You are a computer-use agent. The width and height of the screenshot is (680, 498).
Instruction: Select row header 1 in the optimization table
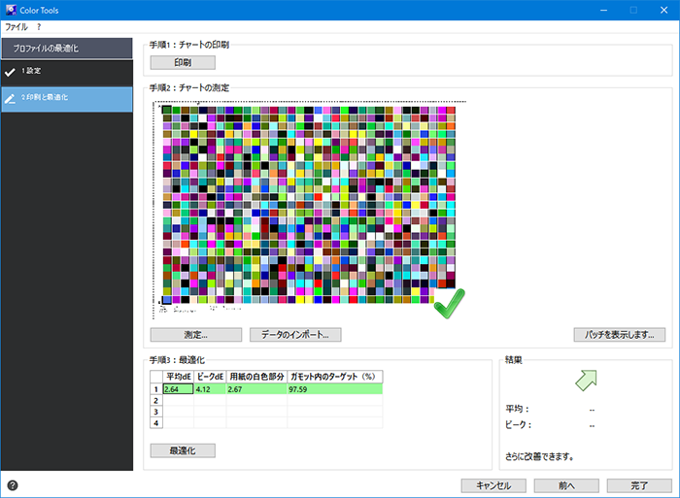coord(156,389)
